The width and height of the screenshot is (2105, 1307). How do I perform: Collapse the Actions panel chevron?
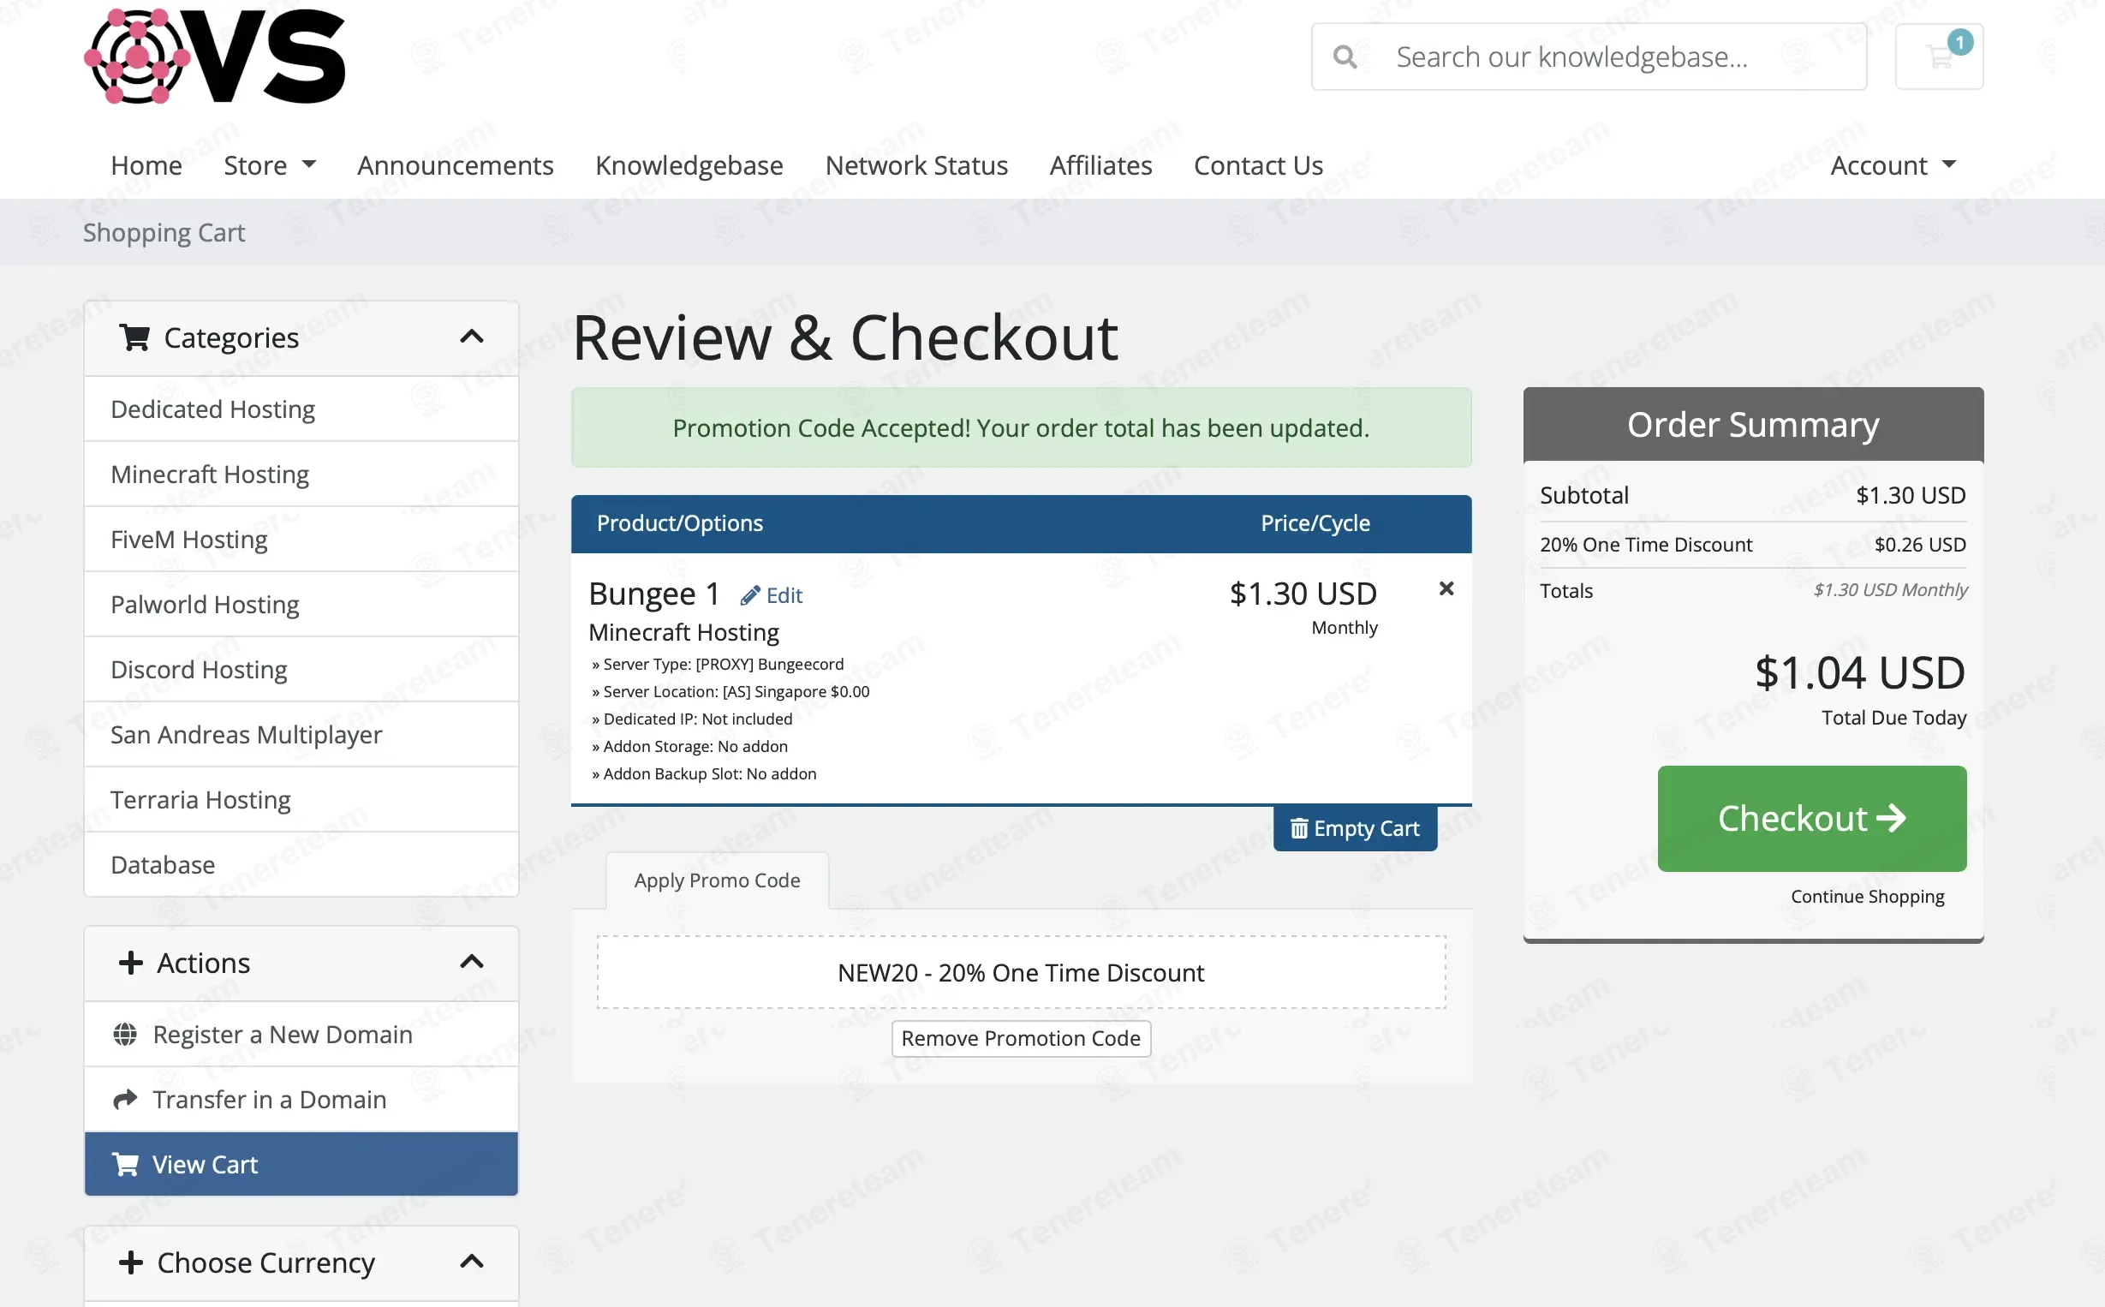pyautogui.click(x=471, y=961)
